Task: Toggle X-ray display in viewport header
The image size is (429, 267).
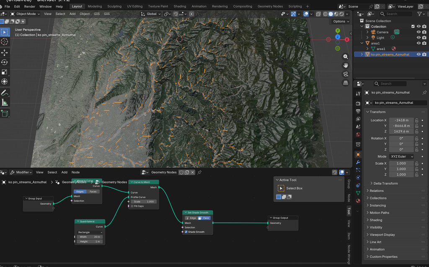Action: 318,14
